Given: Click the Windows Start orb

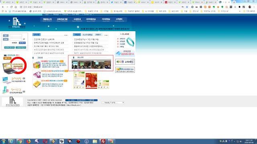Looking at the screenshot, I should coord(3,141).
